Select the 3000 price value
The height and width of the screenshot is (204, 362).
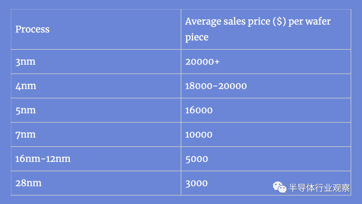[196, 183]
